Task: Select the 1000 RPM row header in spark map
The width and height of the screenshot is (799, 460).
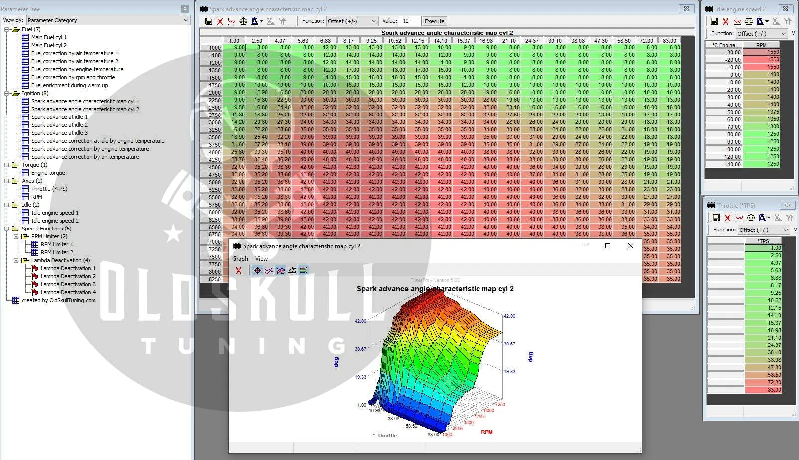Action: pos(211,48)
